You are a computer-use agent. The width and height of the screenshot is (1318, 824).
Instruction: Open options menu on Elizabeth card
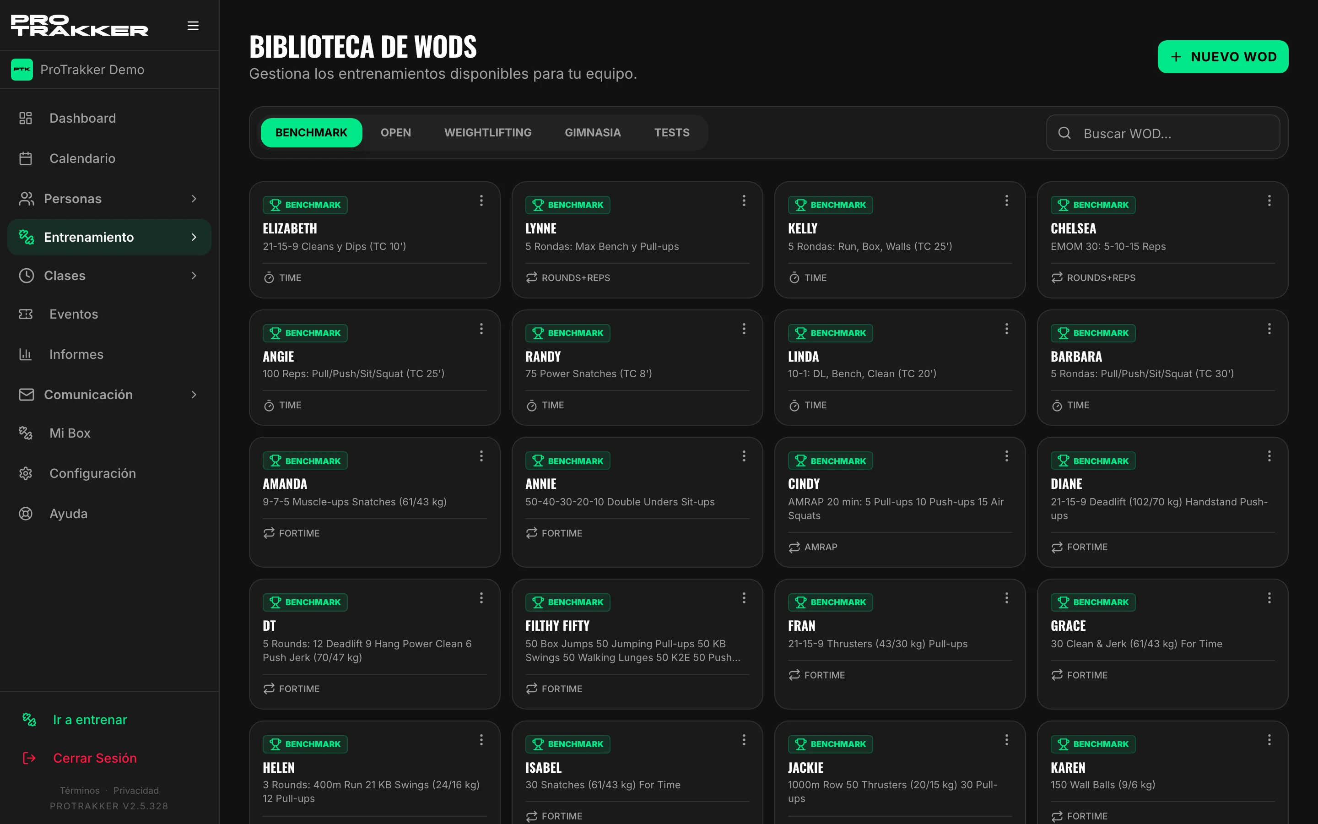point(481,201)
